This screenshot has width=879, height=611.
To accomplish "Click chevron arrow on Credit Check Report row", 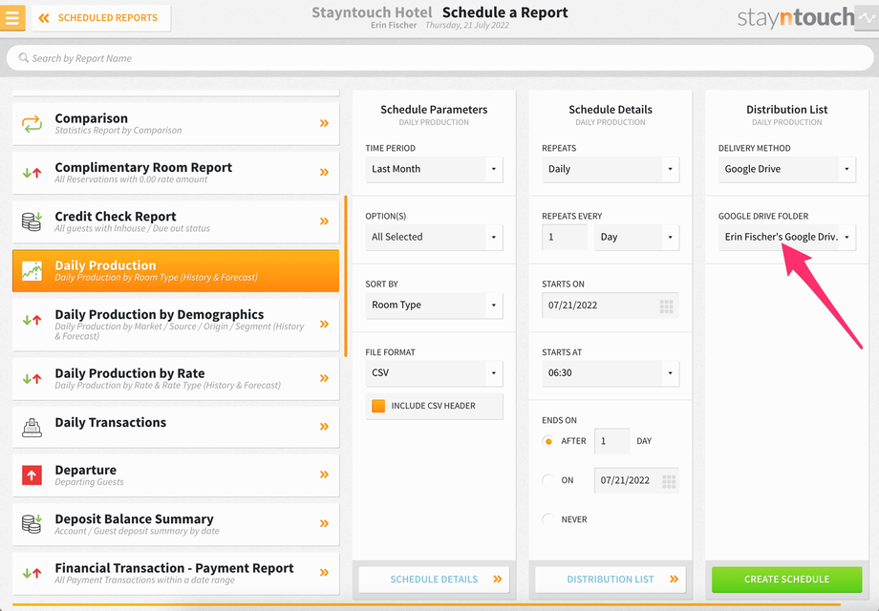I will (x=324, y=221).
